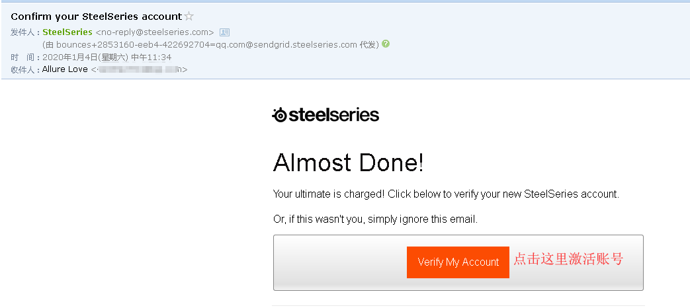This screenshot has height=308, width=690.
Task: Open the sender contact card icon
Action: (x=224, y=32)
